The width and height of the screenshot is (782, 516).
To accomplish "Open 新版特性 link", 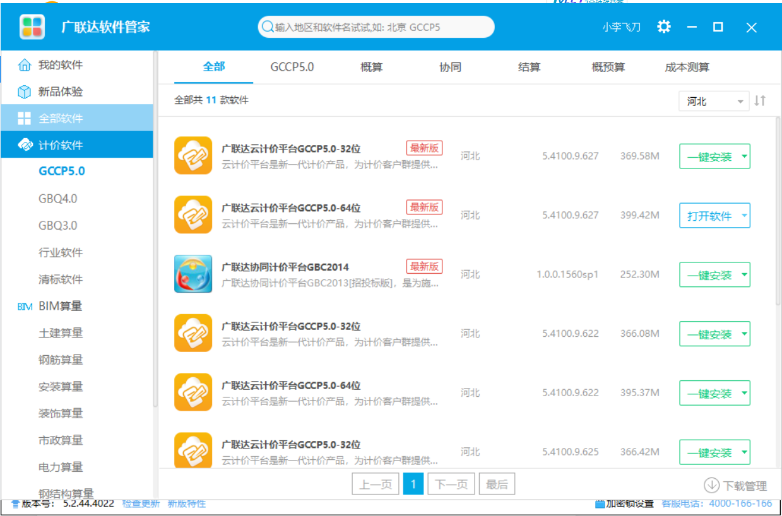I will pyautogui.click(x=186, y=503).
